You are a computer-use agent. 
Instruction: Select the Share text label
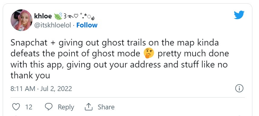tap(106, 107)
